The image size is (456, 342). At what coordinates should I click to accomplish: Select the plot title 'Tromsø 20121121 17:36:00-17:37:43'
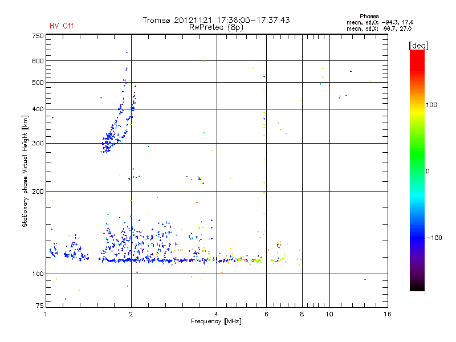tap(216, 20)
